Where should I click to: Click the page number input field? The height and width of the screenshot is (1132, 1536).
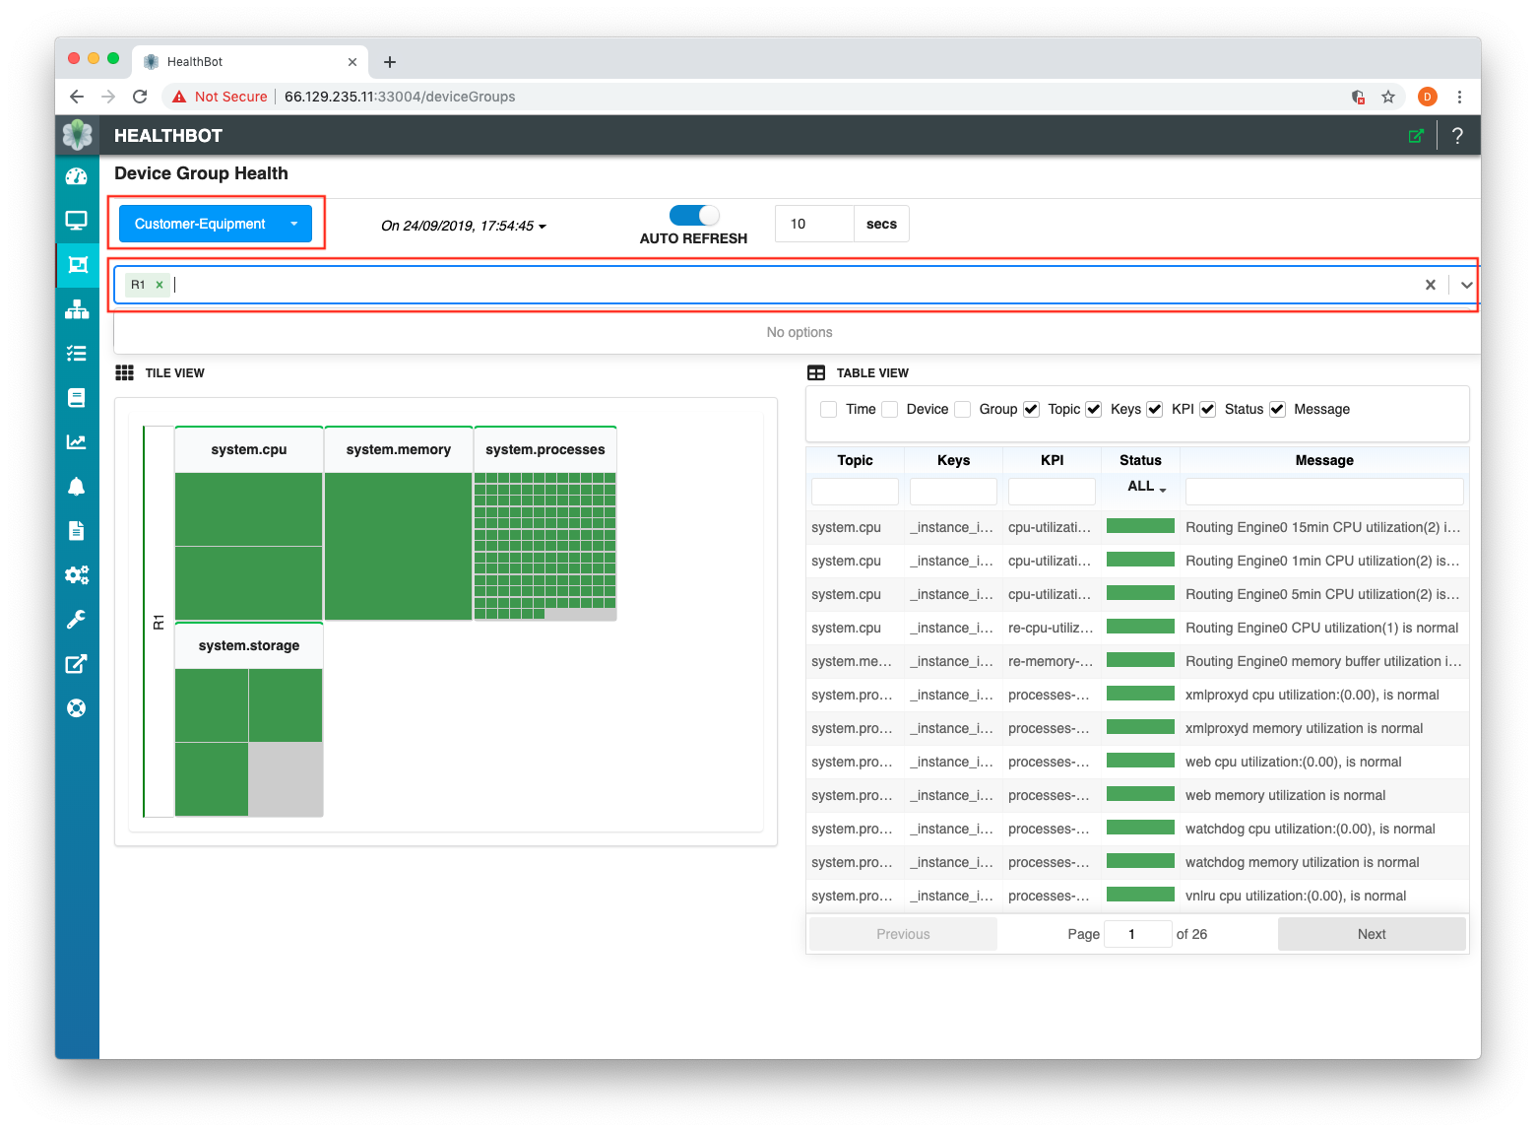click(1137, 934)
